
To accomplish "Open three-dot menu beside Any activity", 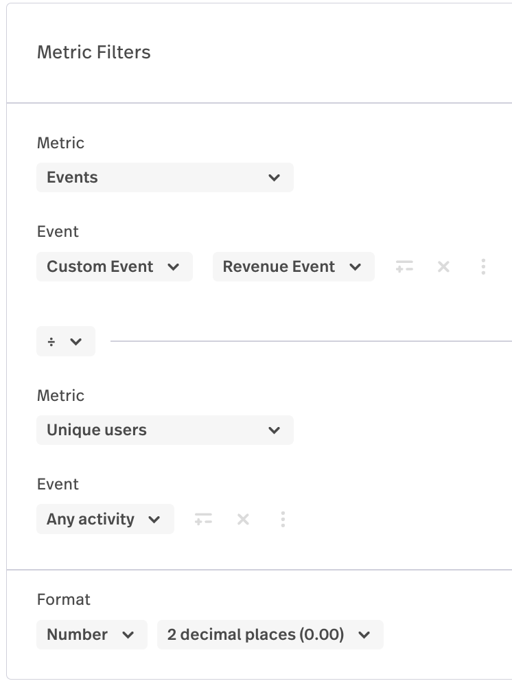I will [x=283, y=519].
